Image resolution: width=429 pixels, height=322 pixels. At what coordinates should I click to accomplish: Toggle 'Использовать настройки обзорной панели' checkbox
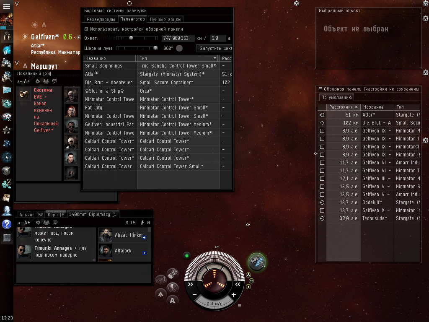pyautogui.click(x=86, y=29)
